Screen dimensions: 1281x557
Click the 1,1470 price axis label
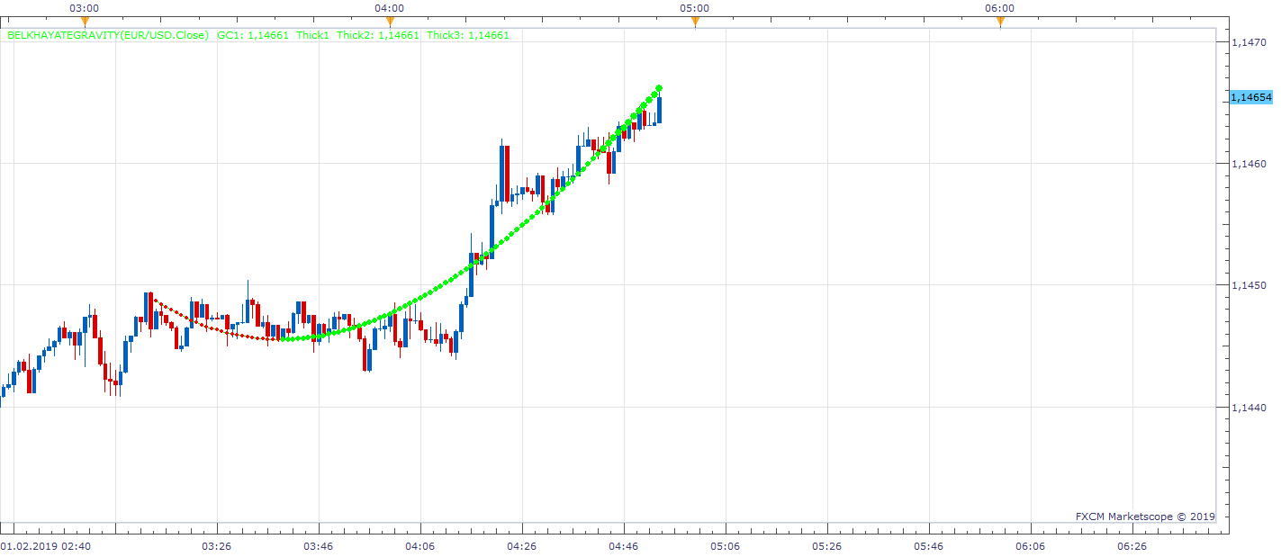pos(1249,41)
